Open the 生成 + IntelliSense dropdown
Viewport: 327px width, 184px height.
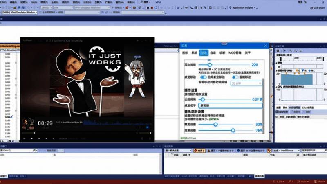tap(285, 151)
